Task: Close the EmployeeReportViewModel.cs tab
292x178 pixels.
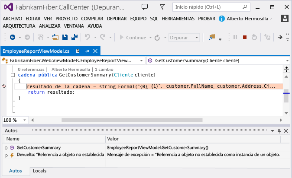Action: (x=95, y=51)
